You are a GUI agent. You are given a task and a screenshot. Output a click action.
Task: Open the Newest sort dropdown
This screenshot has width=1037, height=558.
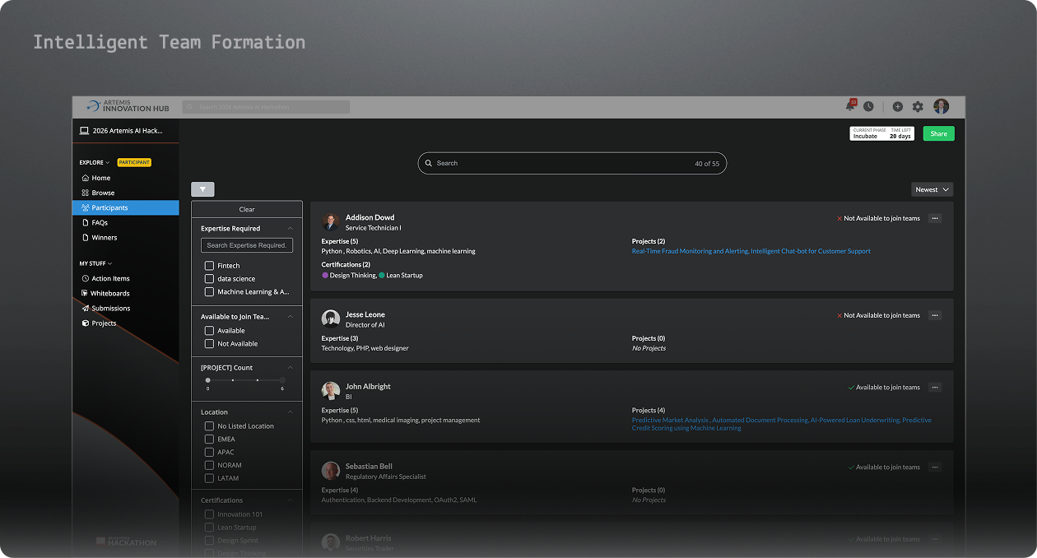click(932, 189)
